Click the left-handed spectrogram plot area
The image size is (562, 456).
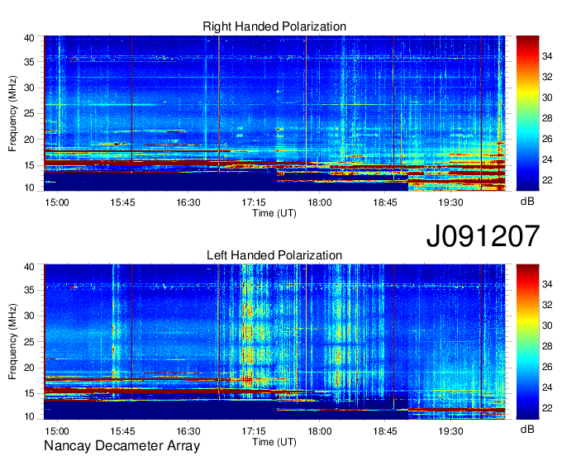pos(274,342)
